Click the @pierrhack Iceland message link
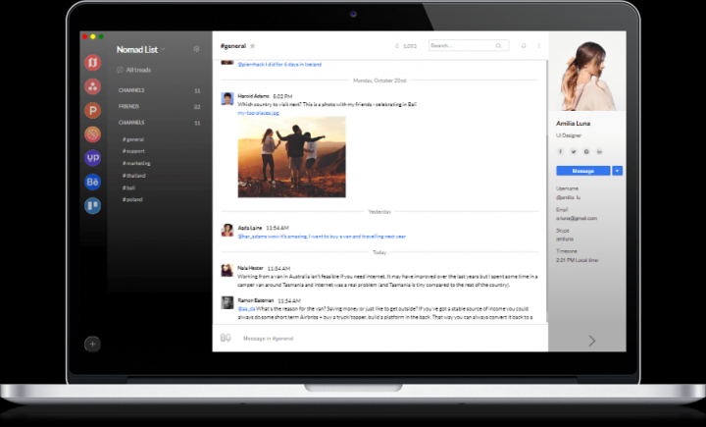 pos(279,65)
